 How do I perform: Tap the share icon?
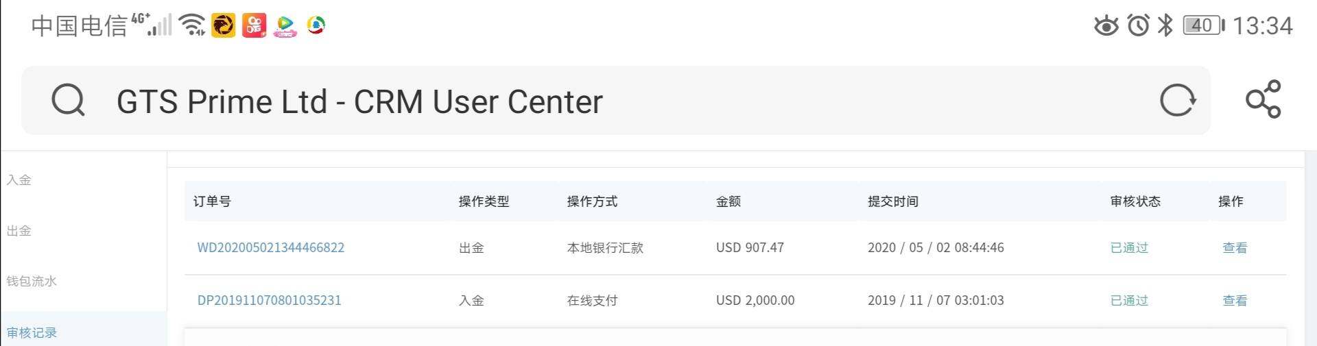(x=1263, y=99)
